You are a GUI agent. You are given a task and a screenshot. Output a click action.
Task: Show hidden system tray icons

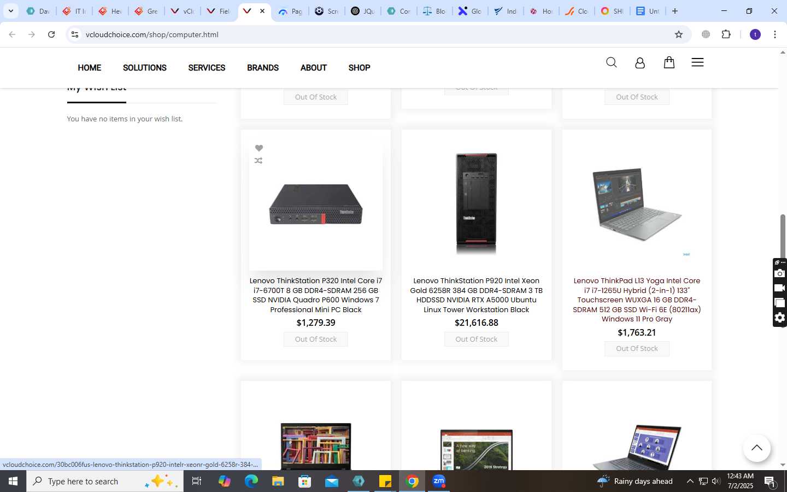(690, 481)
